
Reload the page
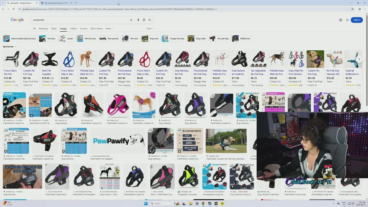click(13, 9)
